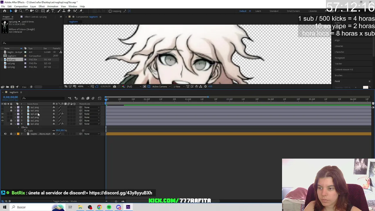Unlock layer 1 sp1.png
Image resolution: width=375 pixels, height=211 pixels.
(x=11, y=107)
